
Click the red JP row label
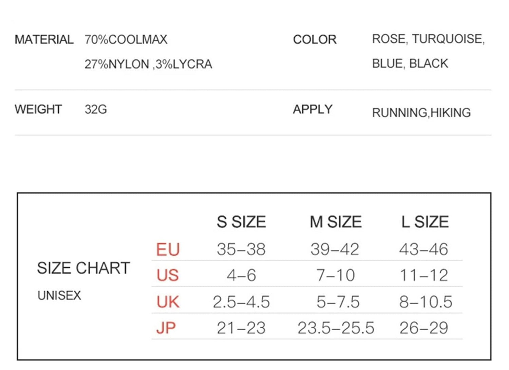(x=166, y=328)
